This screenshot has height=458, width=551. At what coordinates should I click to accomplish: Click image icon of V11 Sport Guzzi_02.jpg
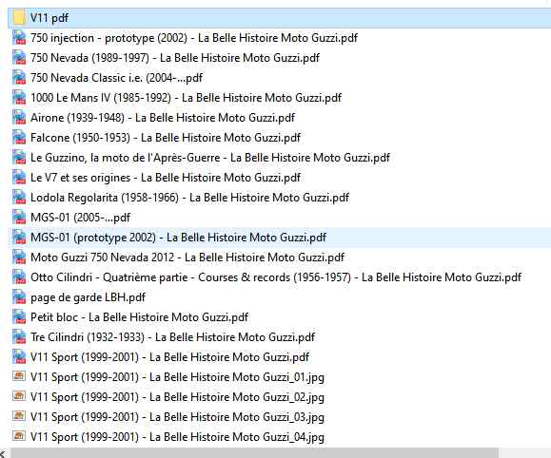click(19, 396)
